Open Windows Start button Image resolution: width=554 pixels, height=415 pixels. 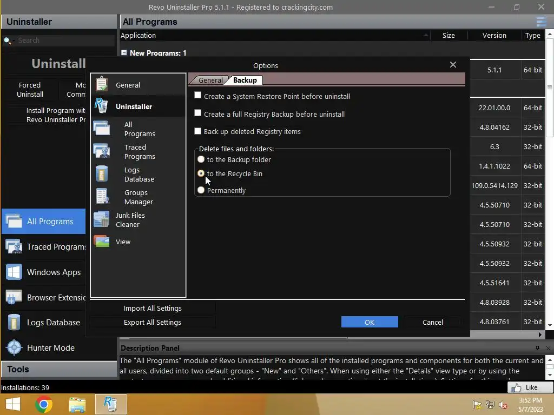[13, 404]
